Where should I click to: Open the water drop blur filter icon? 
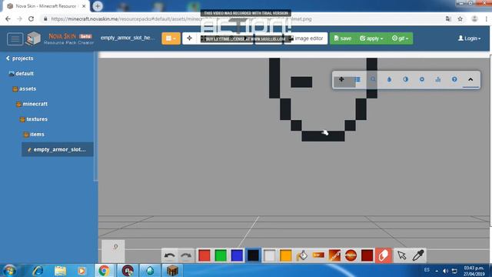click(390, 79)
